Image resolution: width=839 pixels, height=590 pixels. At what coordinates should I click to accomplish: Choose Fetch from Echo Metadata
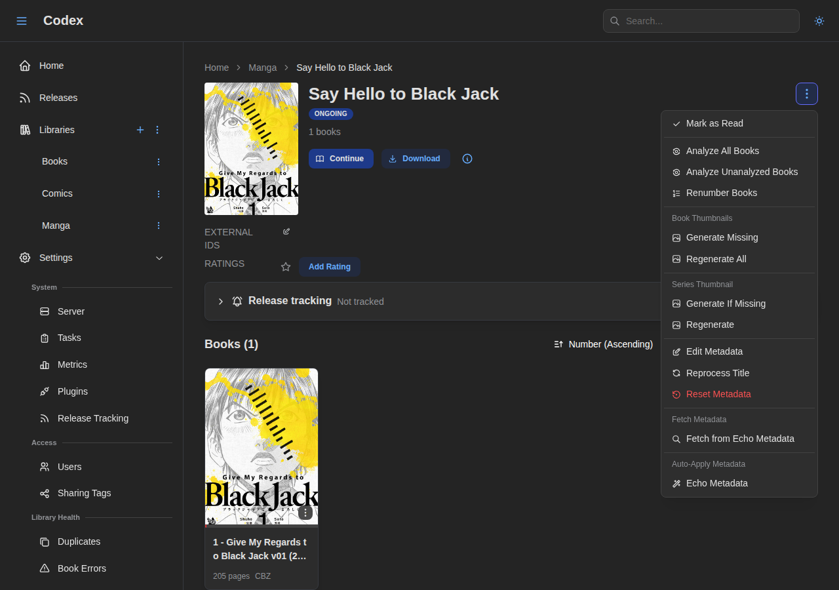(x=739, y=439)
